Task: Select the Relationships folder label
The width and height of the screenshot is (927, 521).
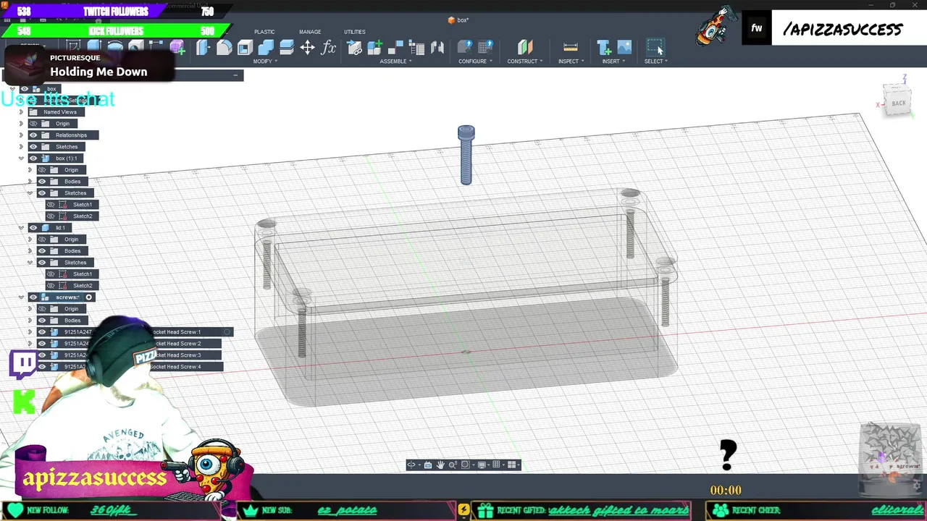Action: 71,135
